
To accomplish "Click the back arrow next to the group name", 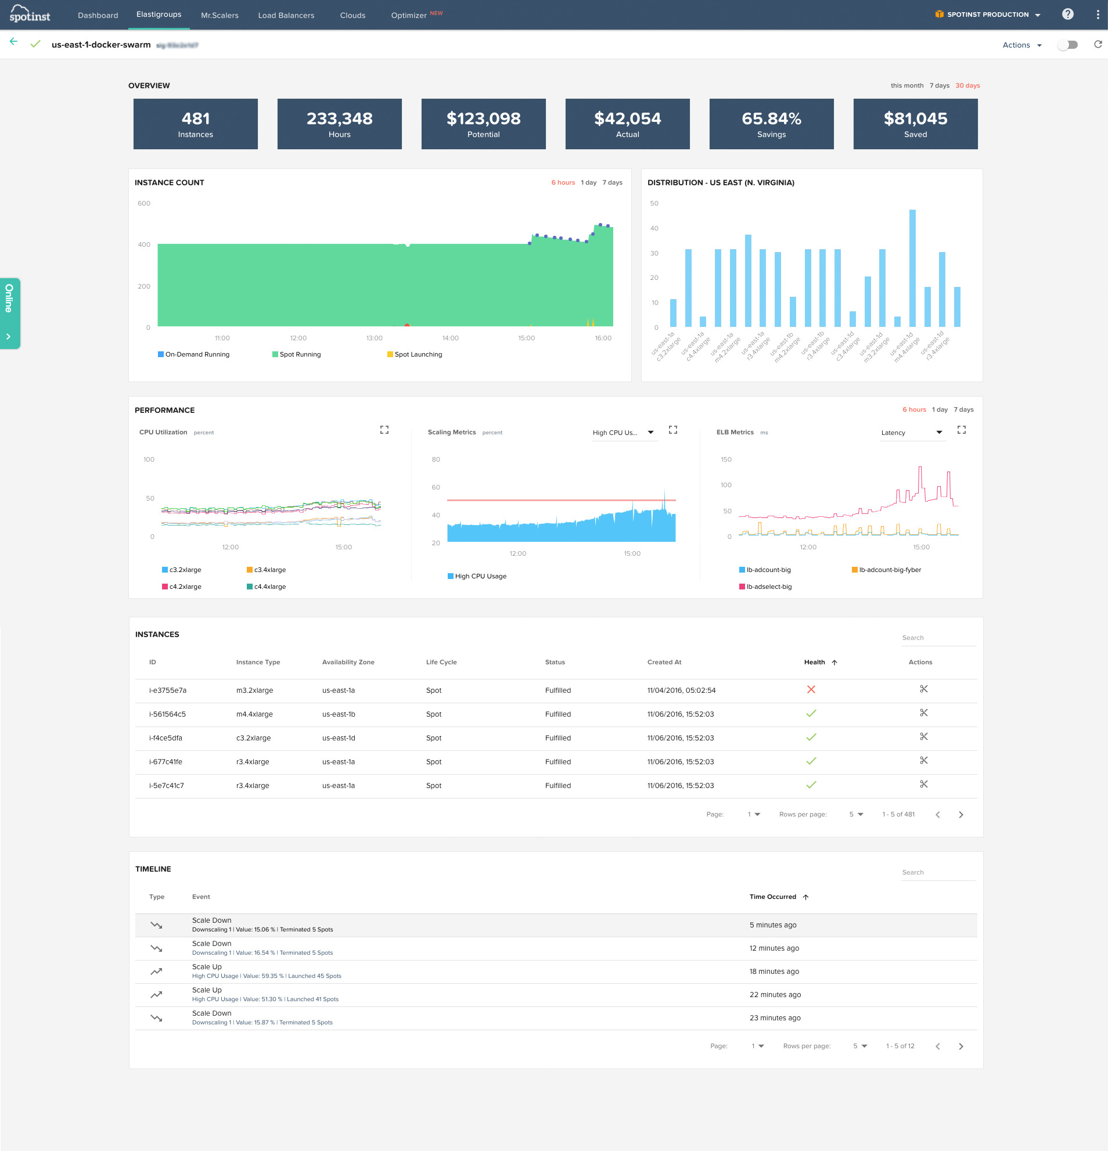I will [13, 42].
